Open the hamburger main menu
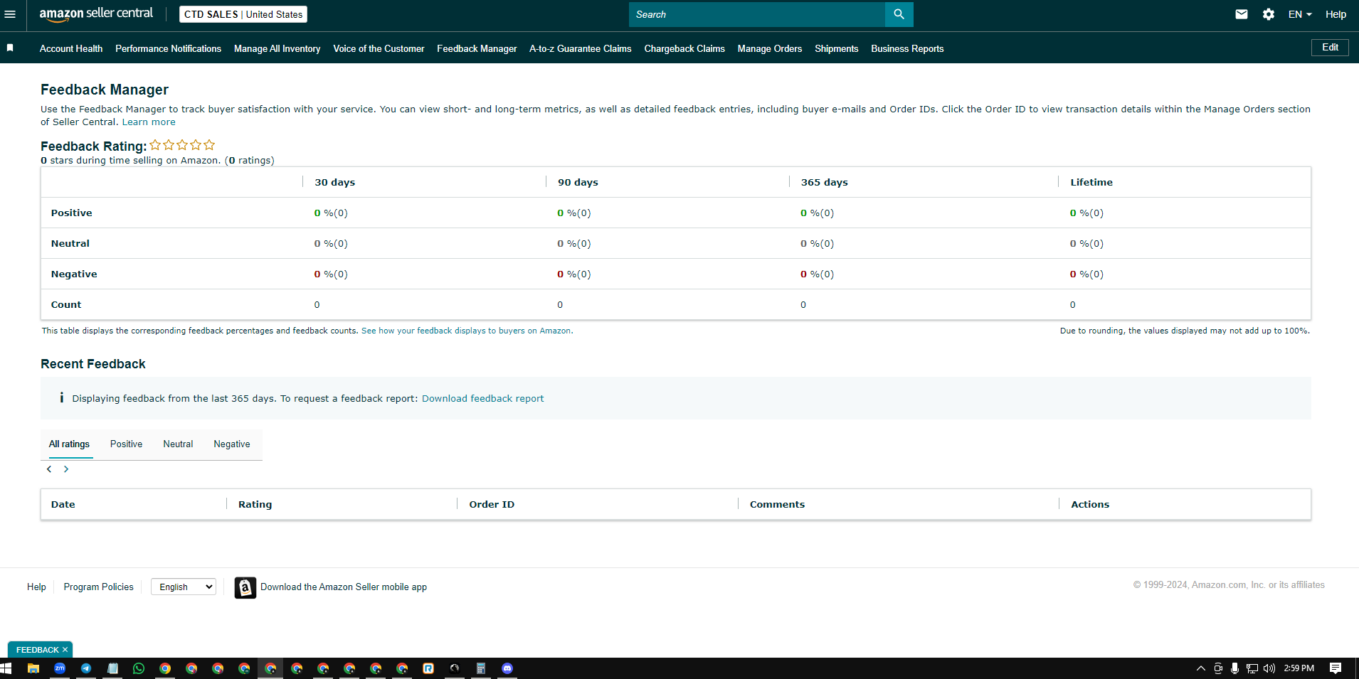The height and width of the screenshot is (679, 1359). pos(10,14)
